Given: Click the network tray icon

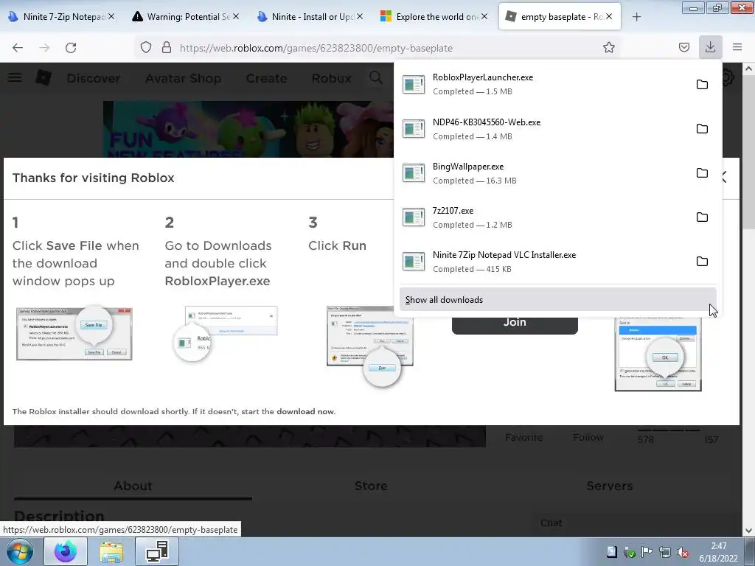Looking at the screenshot, I should click(x=665, y=553).
